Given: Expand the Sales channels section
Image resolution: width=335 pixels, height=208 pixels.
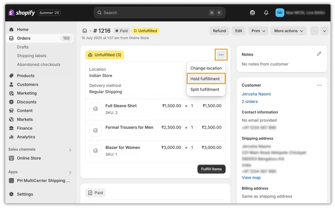Looking at the screenshot, I should click(x=69, y=149).
